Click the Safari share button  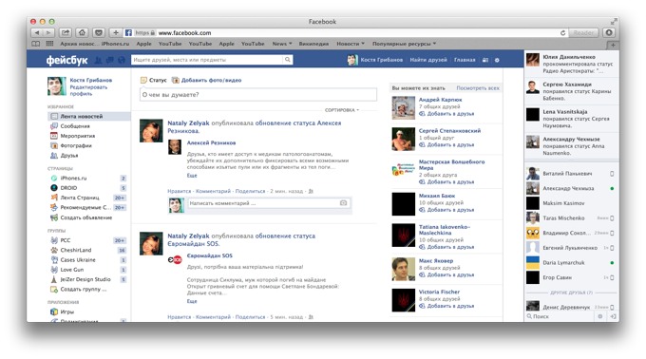click(66, 32)
